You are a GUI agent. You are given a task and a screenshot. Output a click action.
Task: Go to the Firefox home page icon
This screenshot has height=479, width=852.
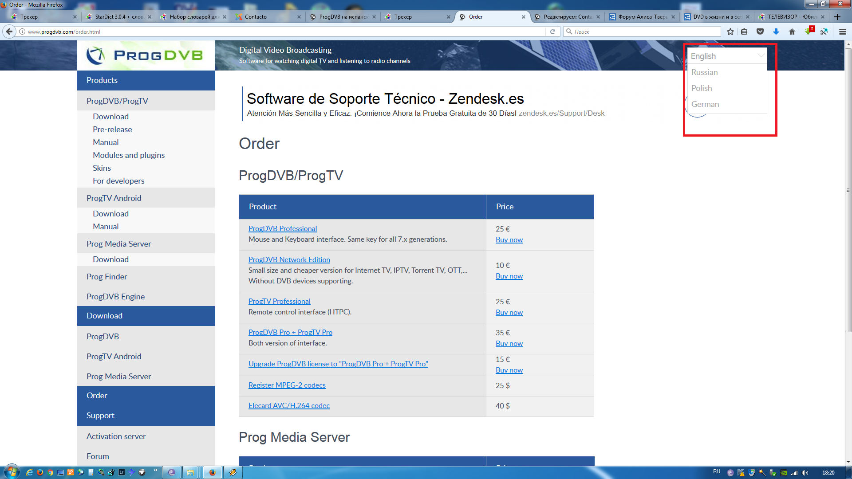792,31
